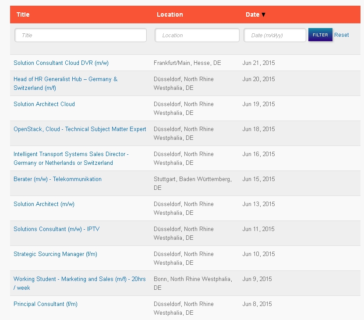Reset the job search filters
364x320 pixels.
coord(341,35)
